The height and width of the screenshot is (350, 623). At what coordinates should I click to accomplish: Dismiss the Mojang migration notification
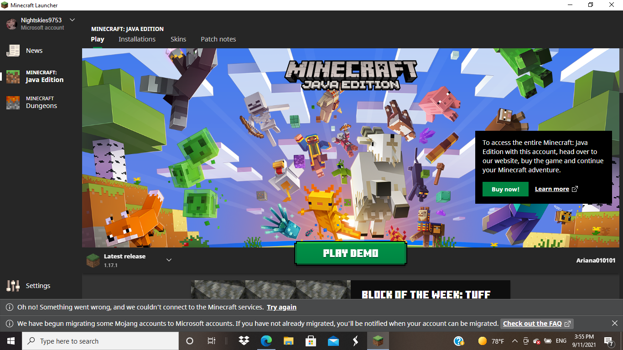tap(614, 323)
